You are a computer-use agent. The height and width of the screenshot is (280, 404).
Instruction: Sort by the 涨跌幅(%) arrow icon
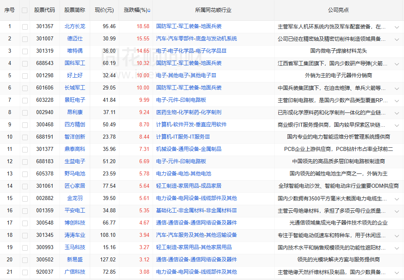click(149, 10)
